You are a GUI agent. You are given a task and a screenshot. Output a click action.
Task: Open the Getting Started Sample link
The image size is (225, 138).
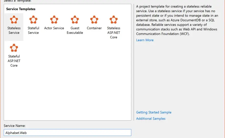pos(154,112)
